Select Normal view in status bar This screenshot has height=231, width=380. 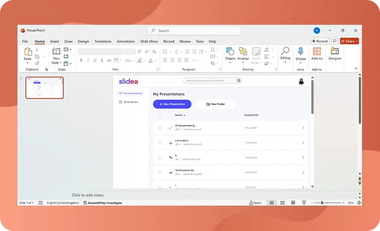click(x=272, y=203)
